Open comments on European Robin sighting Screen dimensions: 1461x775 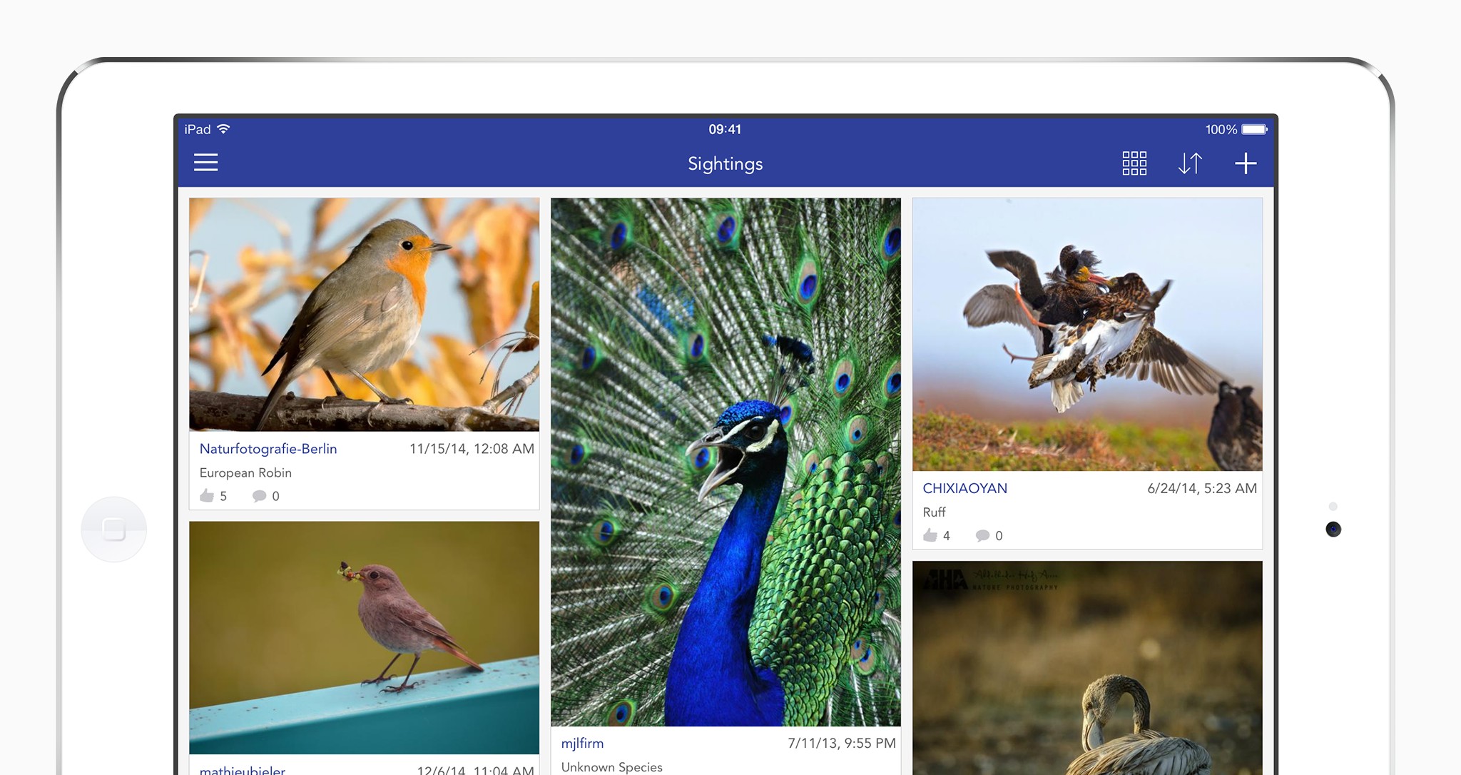(x=260, y=496)
